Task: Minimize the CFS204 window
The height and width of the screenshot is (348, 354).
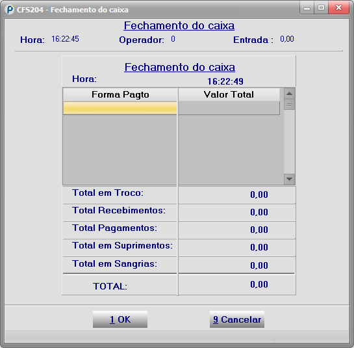Action: pos(307,8)
